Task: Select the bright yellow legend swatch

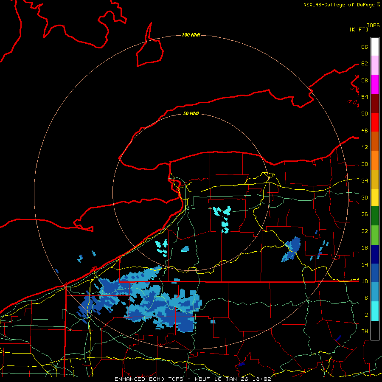Action: tap(375, 198)
